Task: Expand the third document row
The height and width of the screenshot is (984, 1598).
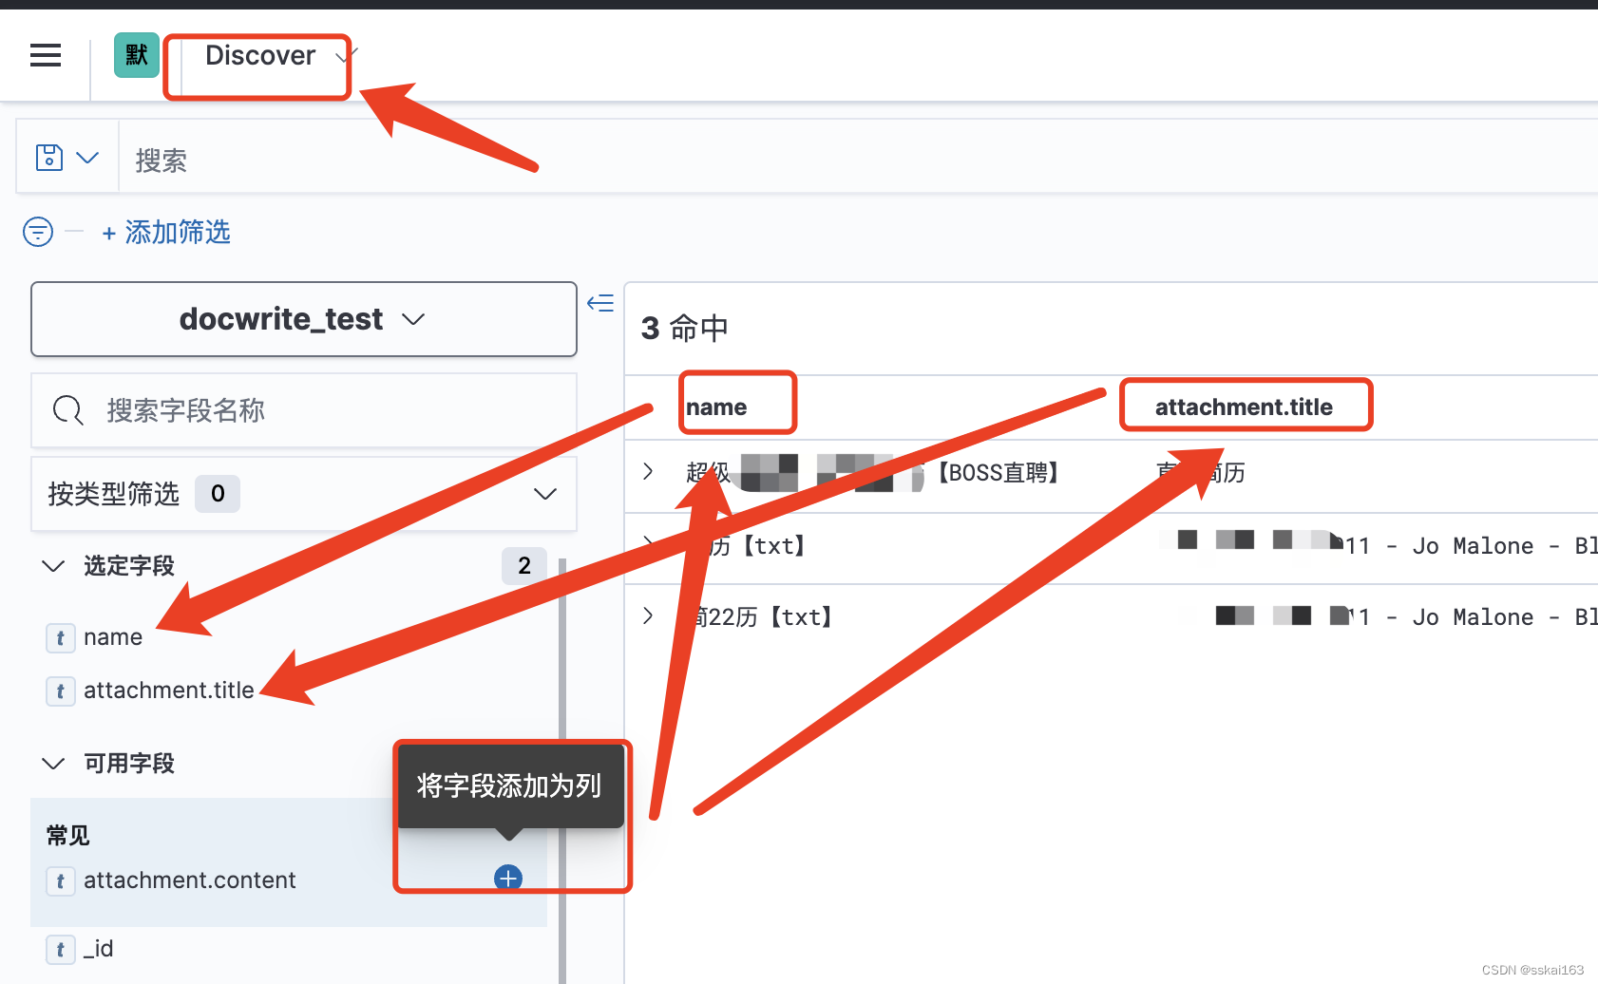Action: 648,615
